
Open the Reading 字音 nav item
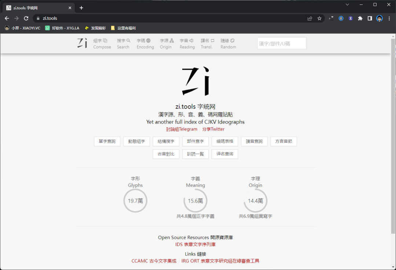[187, 43]
